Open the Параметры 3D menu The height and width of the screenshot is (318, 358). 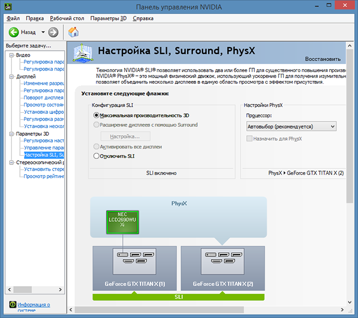coord(109,18)
